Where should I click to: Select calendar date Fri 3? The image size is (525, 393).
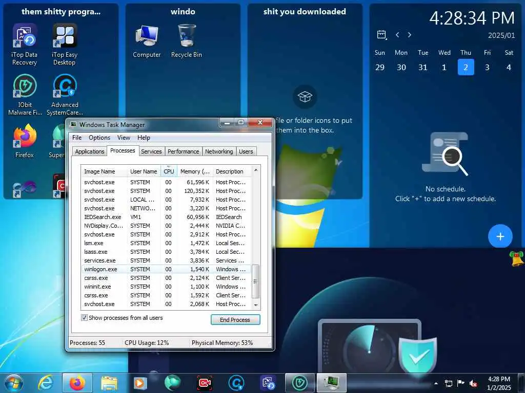(487, 67)
